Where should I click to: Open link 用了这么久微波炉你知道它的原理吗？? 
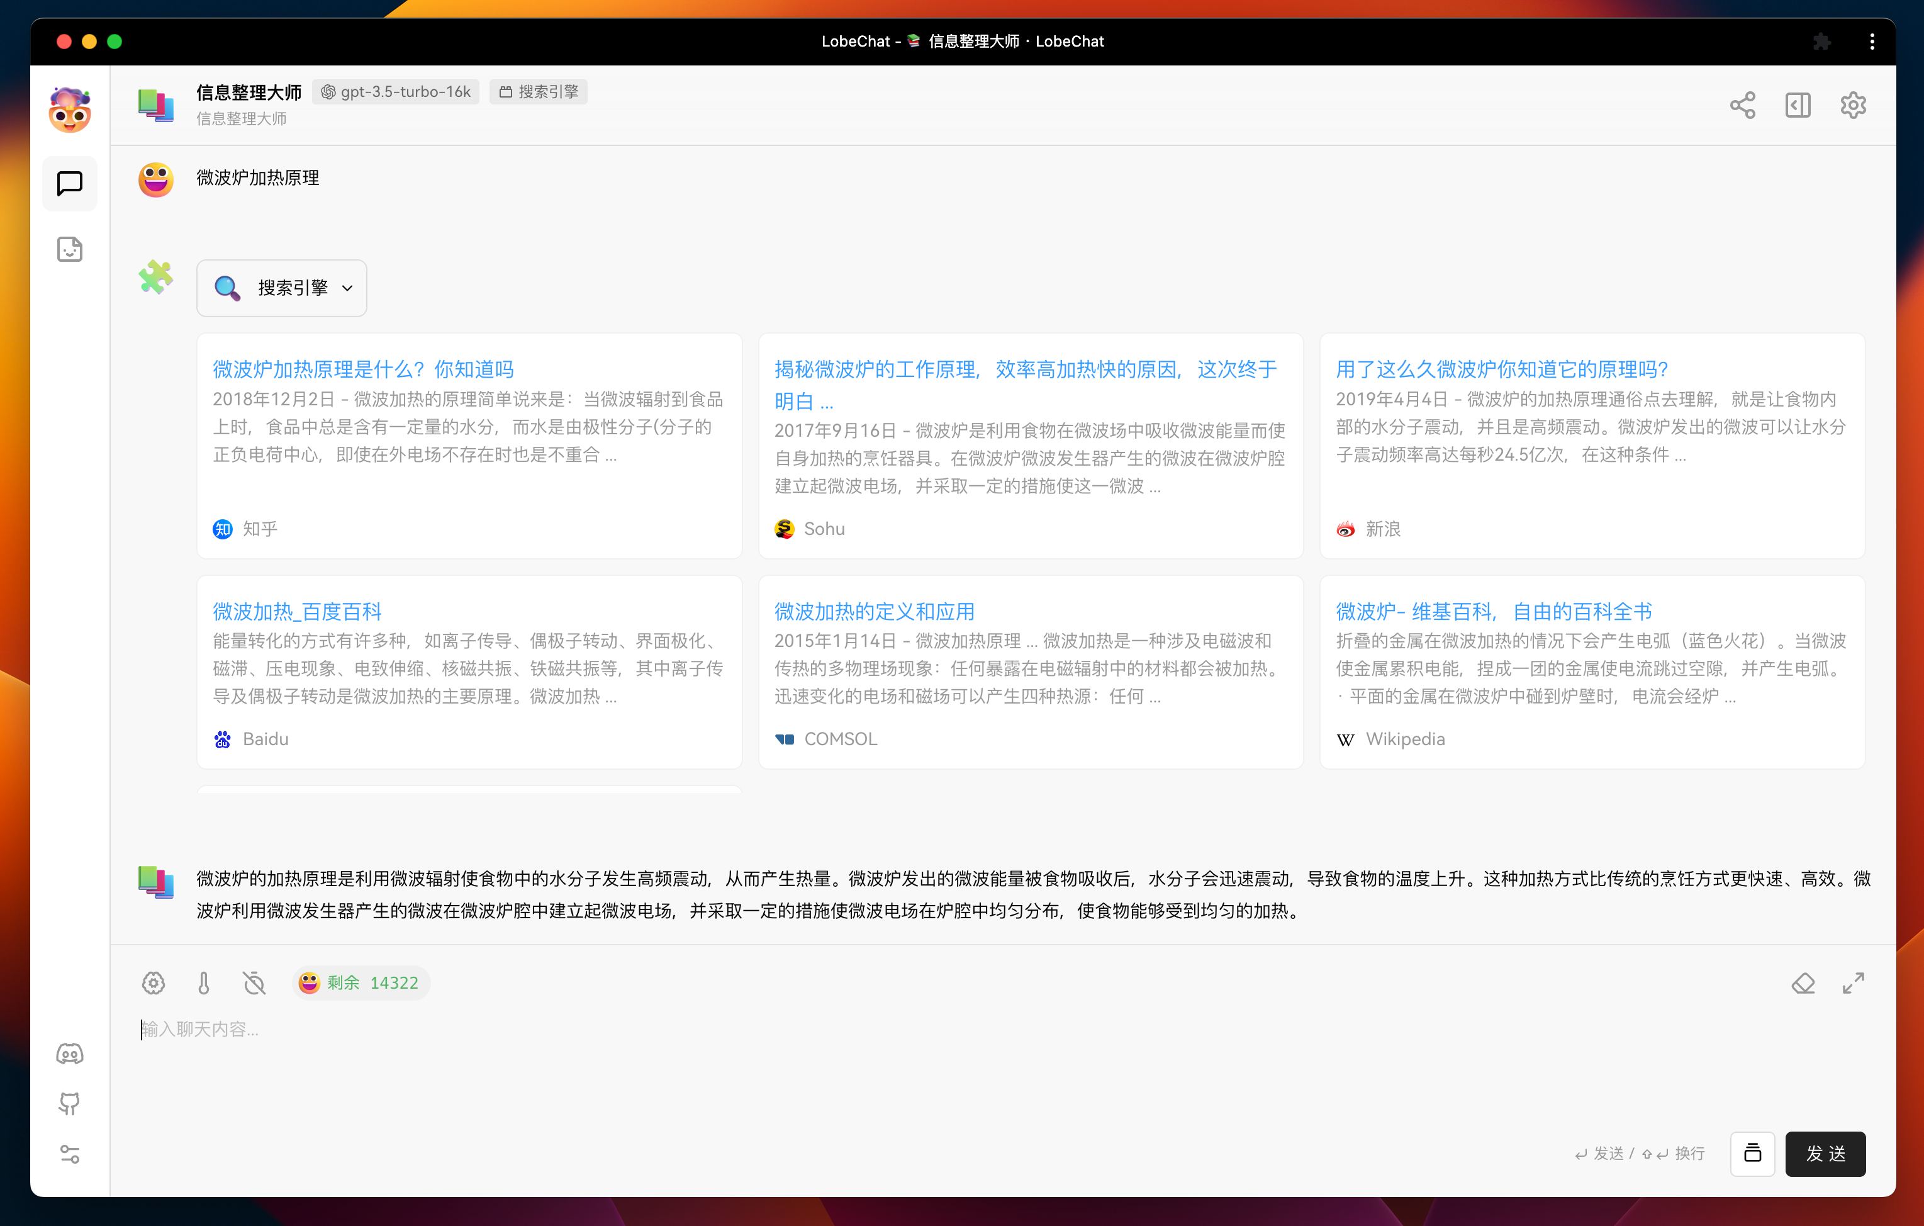click(1502, 369)
